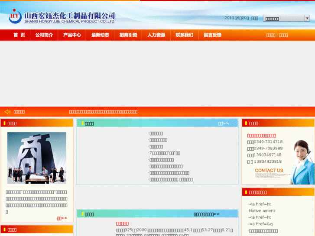The width and height of the screenshot is (315, 236).
Task: Open 招商引资 menu item
Action: tap(128, 35)
